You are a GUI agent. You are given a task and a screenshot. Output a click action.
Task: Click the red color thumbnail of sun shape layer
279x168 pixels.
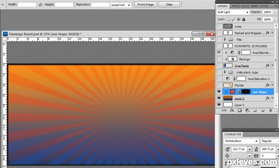(x=232, y=92)
